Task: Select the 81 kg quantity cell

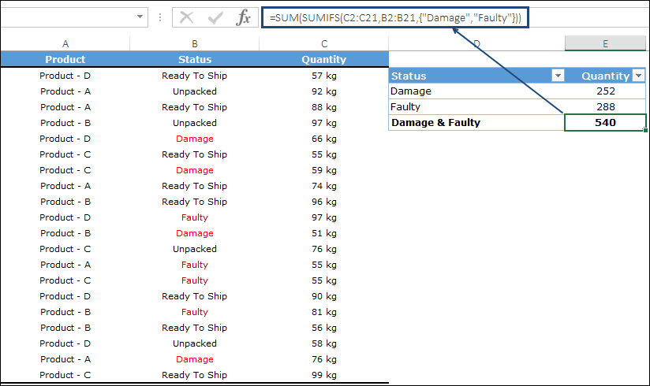Action: tap(323, 311)
